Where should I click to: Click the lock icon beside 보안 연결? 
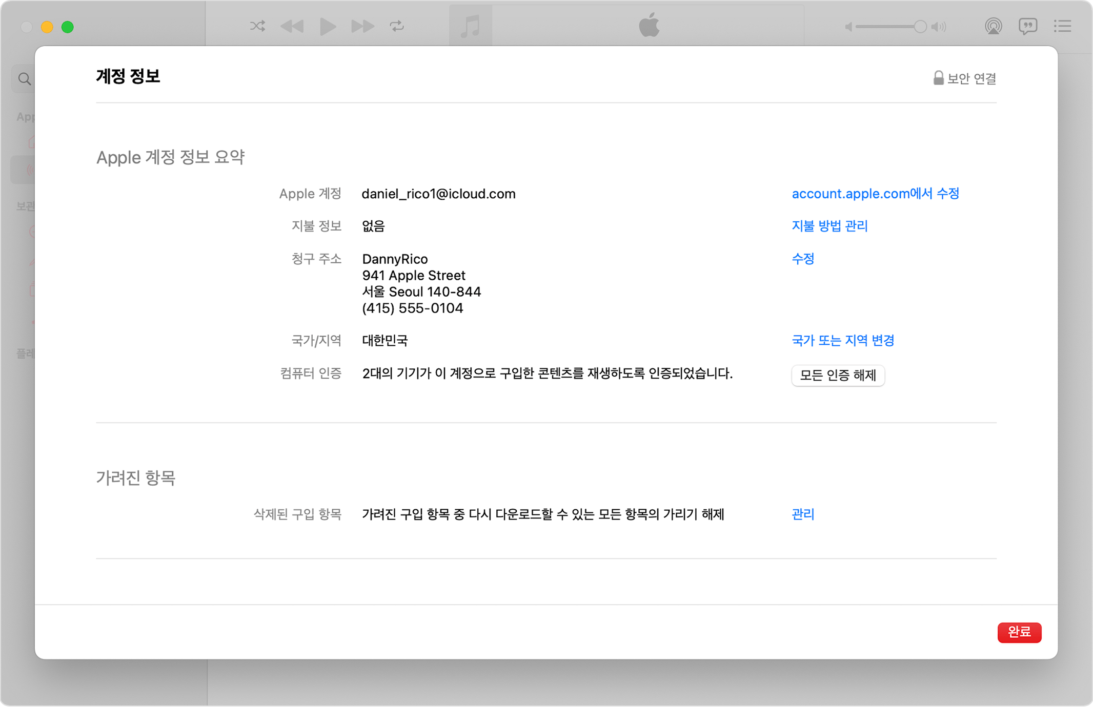[x=938, y=78]
